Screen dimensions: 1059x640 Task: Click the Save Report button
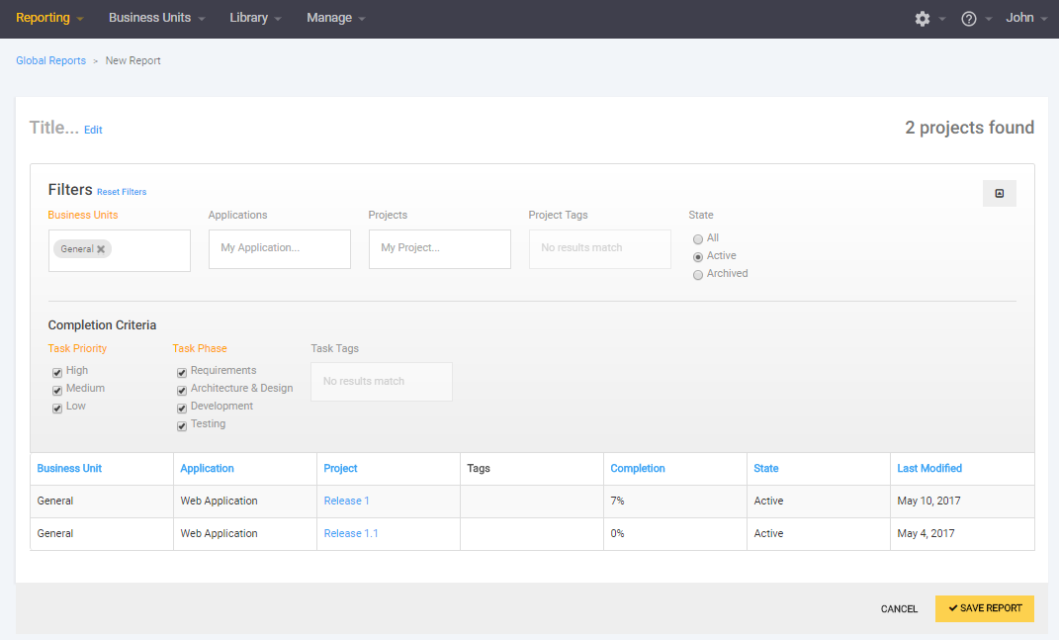coord(984,608)
